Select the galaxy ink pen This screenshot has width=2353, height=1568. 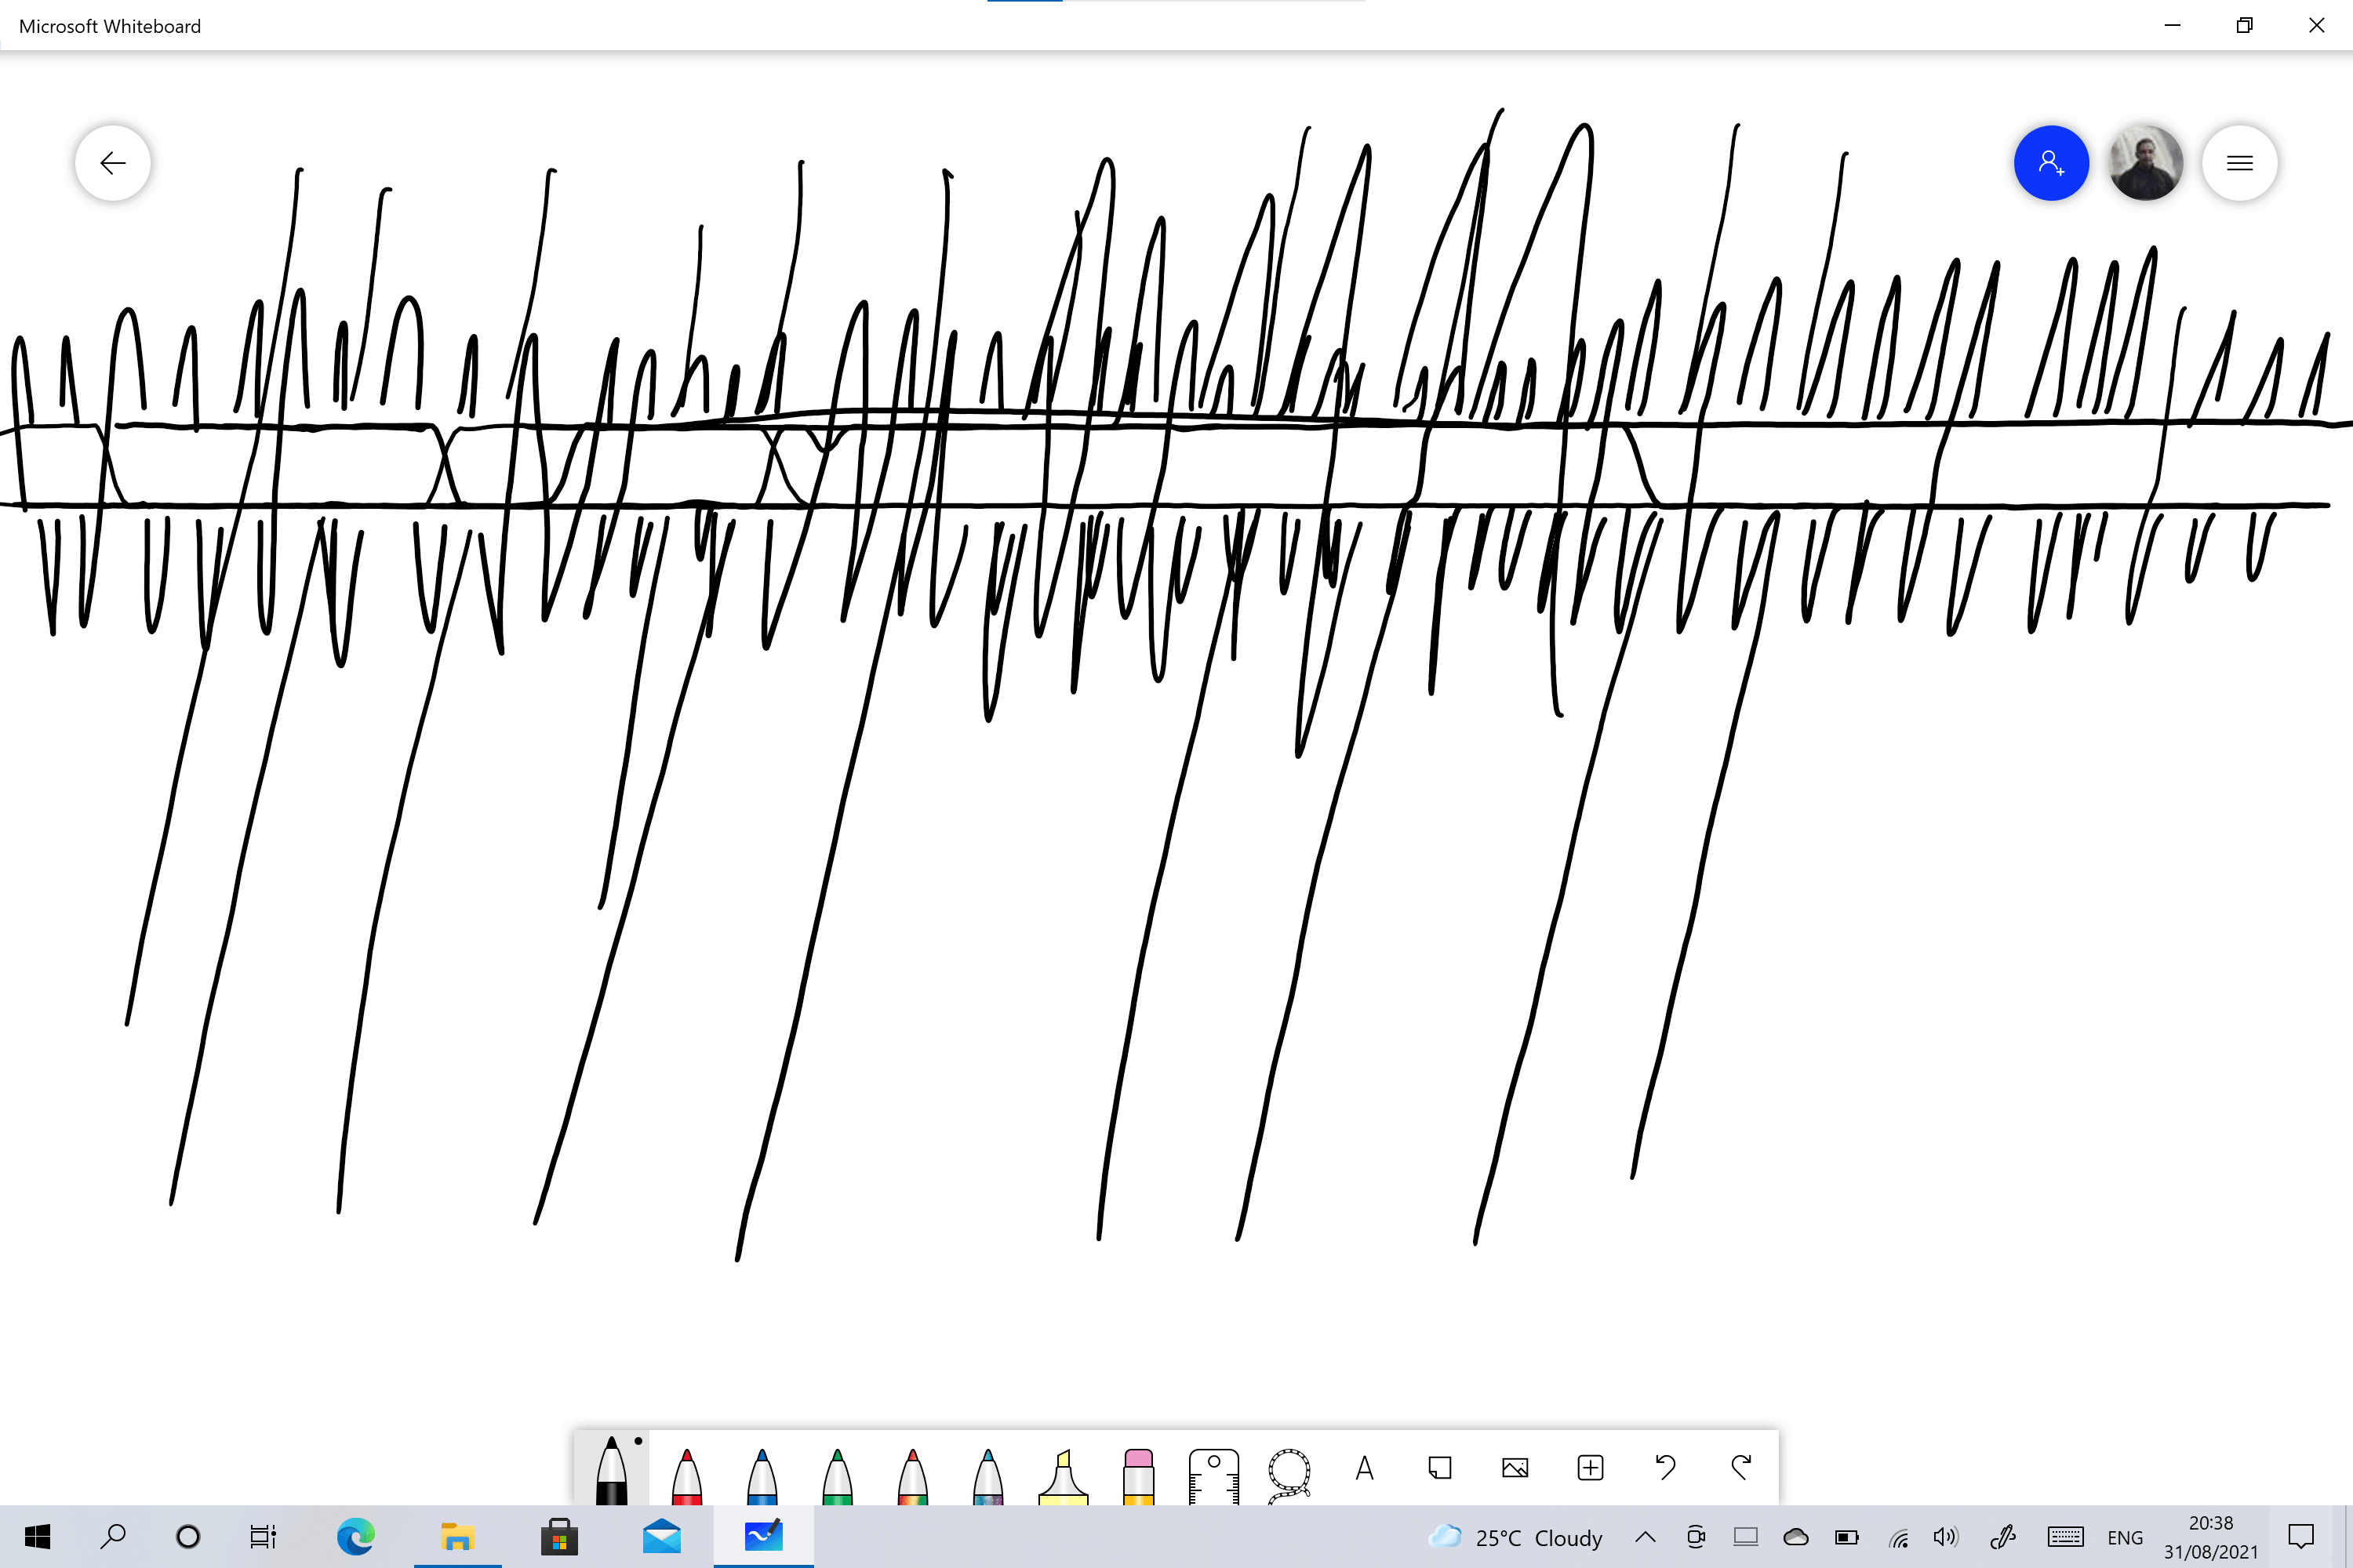click(x=987, y=1474)
